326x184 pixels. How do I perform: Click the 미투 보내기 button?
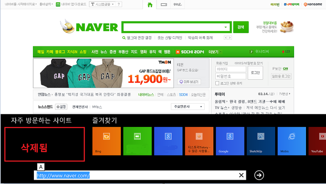click(189, 82)
